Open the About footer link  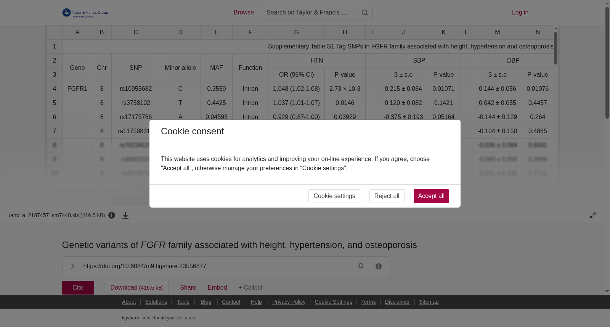click(129, 302)
